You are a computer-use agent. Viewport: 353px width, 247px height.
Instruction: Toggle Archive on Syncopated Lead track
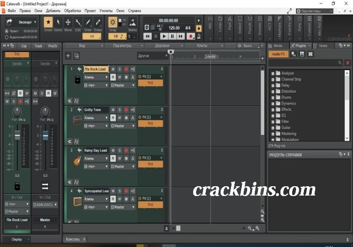[x=133, y=199]
